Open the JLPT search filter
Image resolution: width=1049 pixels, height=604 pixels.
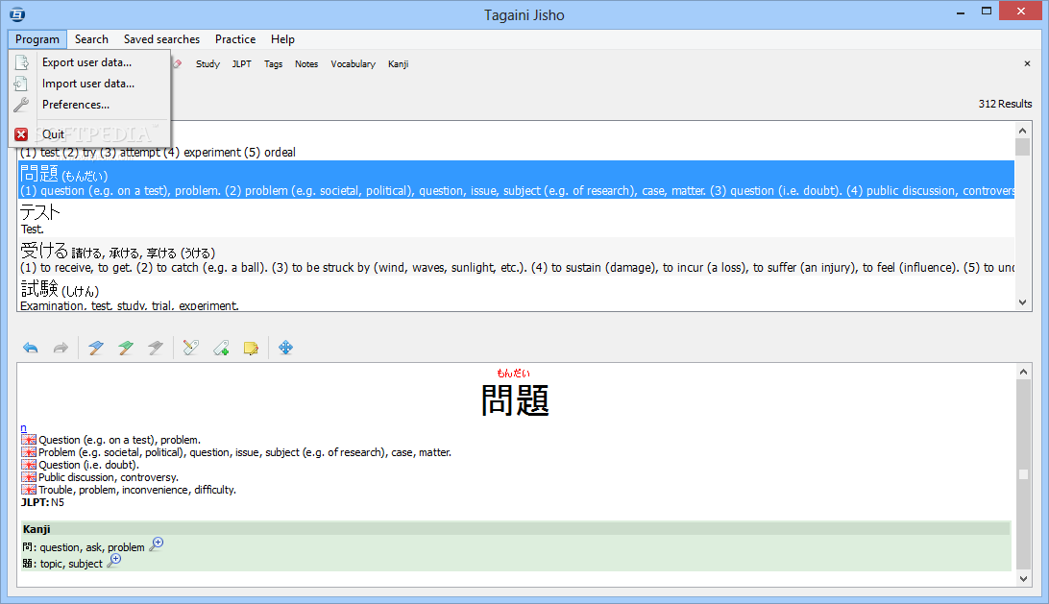(x=241, y=64)
